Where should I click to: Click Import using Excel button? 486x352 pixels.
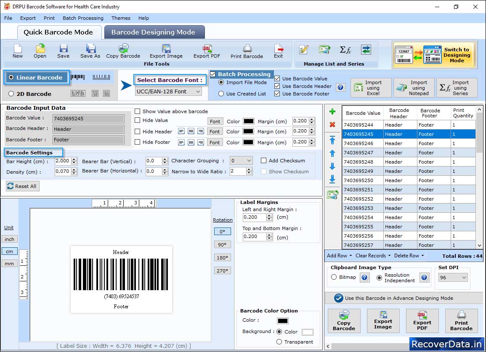(371, 88)
